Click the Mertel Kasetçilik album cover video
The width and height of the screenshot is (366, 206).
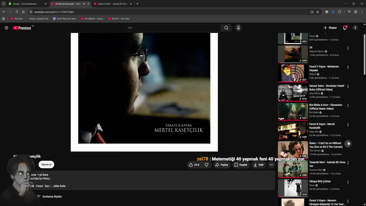click(x=144, y=92)
